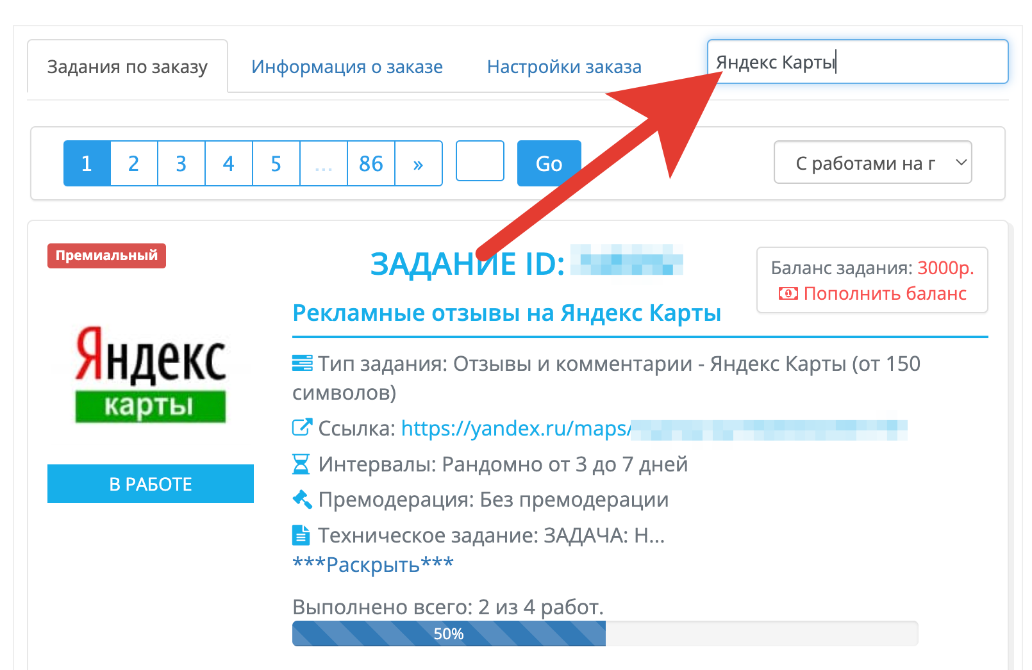1032x670 pixels.
Task: Open the Настройки заказа tab
Action: (564, 67)
